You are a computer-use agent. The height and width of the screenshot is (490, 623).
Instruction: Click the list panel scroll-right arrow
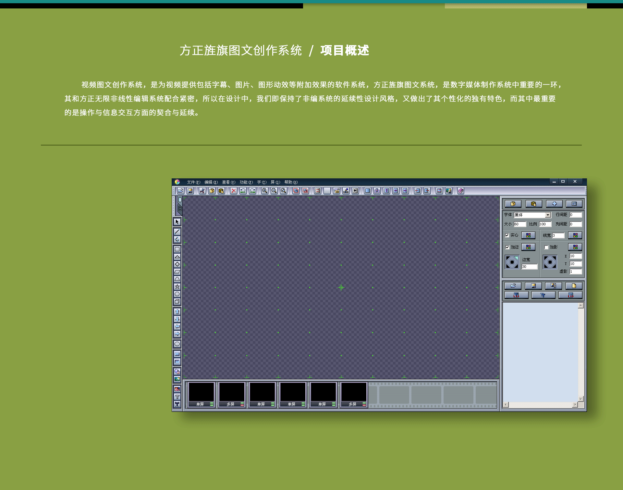(575, 405)
